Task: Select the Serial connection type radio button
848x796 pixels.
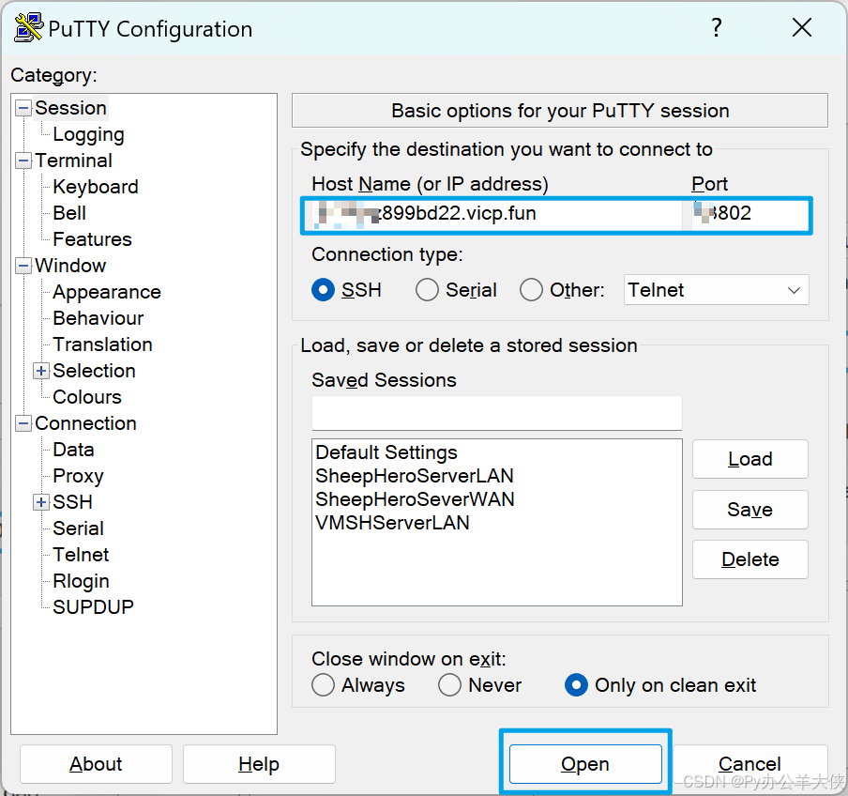Action: click(427, 290)
